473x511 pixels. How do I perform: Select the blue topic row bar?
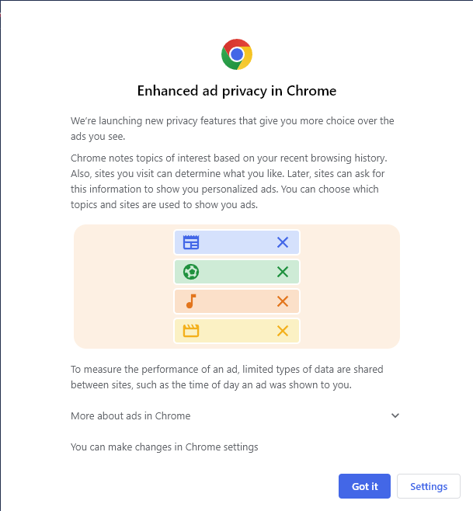237,242
